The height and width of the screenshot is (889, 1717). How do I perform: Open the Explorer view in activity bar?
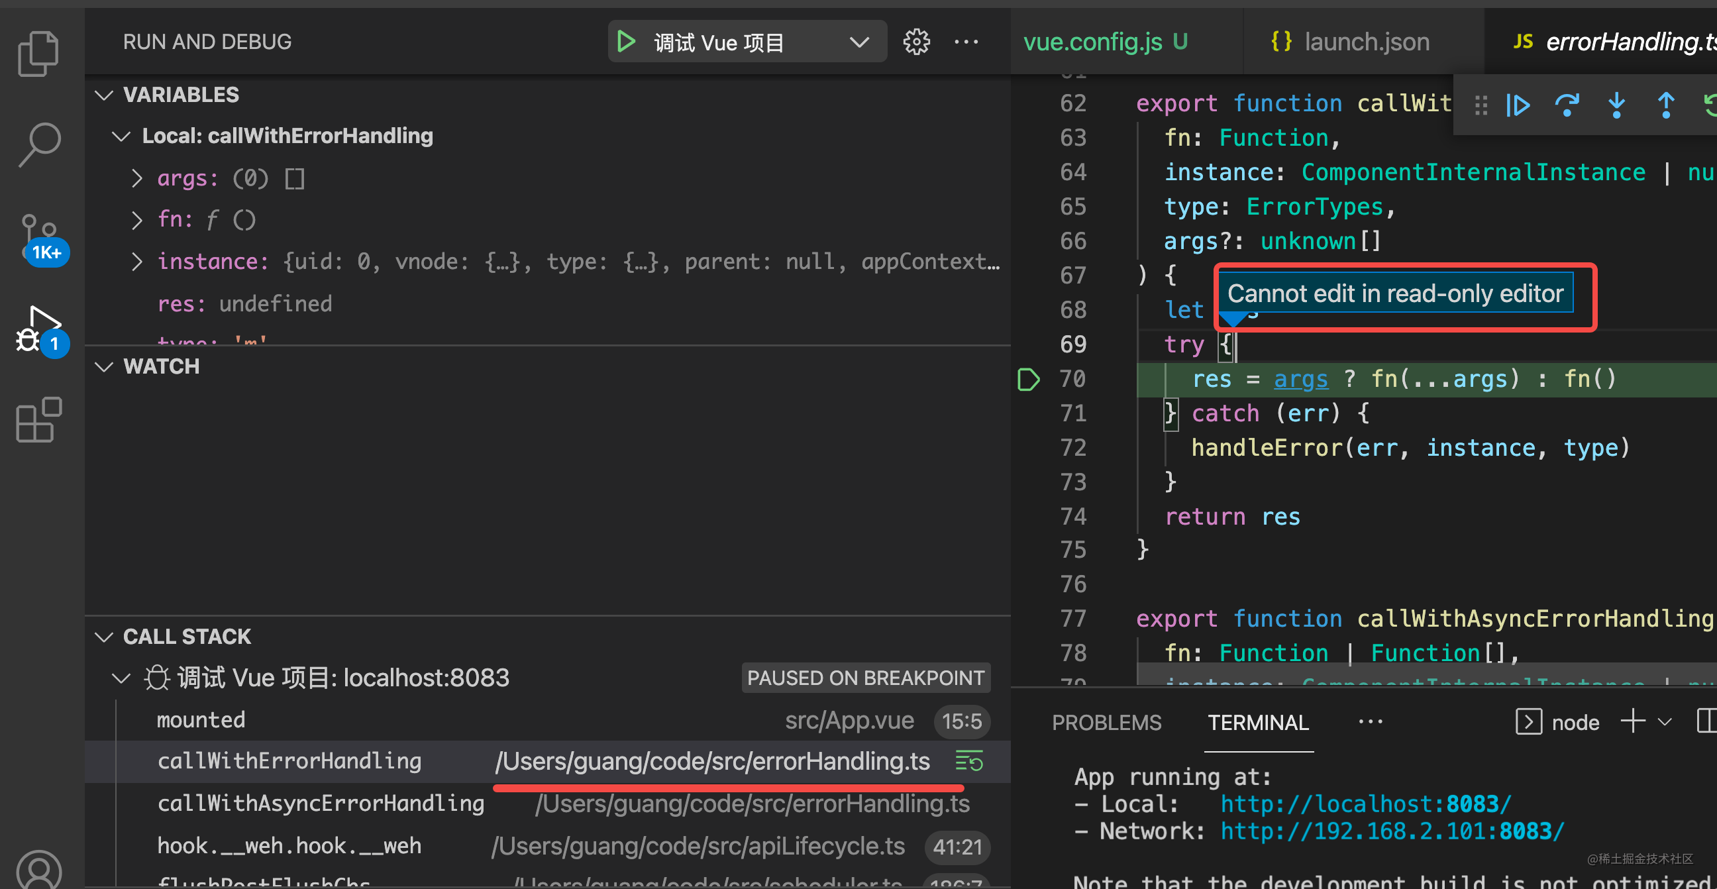[38, 54]
